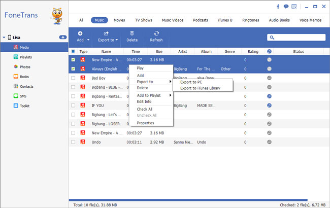Collapse the Lisa device tree arrow

[x=4, y=38]
